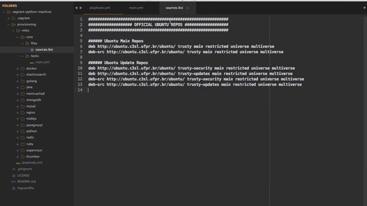Click the elasticsearch folder icon
The width and height of the screenshot is (367, 206).
23,74
